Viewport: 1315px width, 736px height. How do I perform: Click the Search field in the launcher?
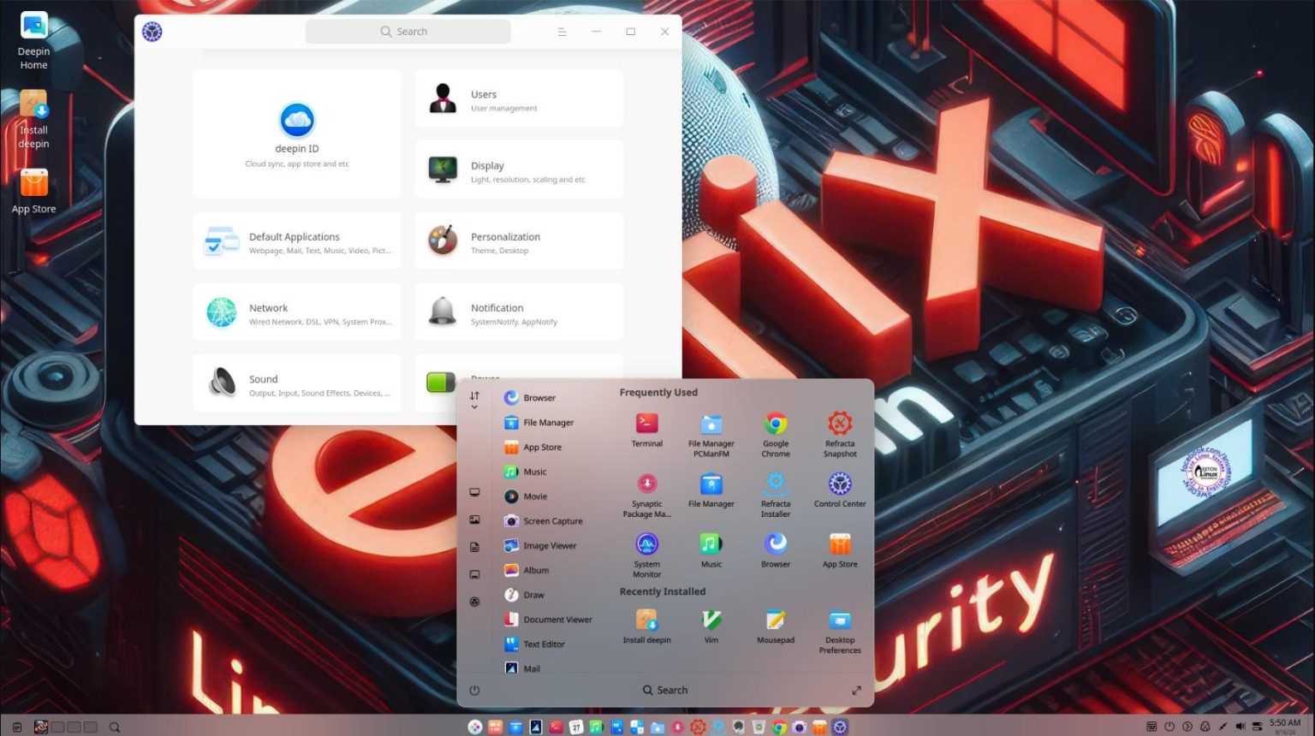(665, 690)
